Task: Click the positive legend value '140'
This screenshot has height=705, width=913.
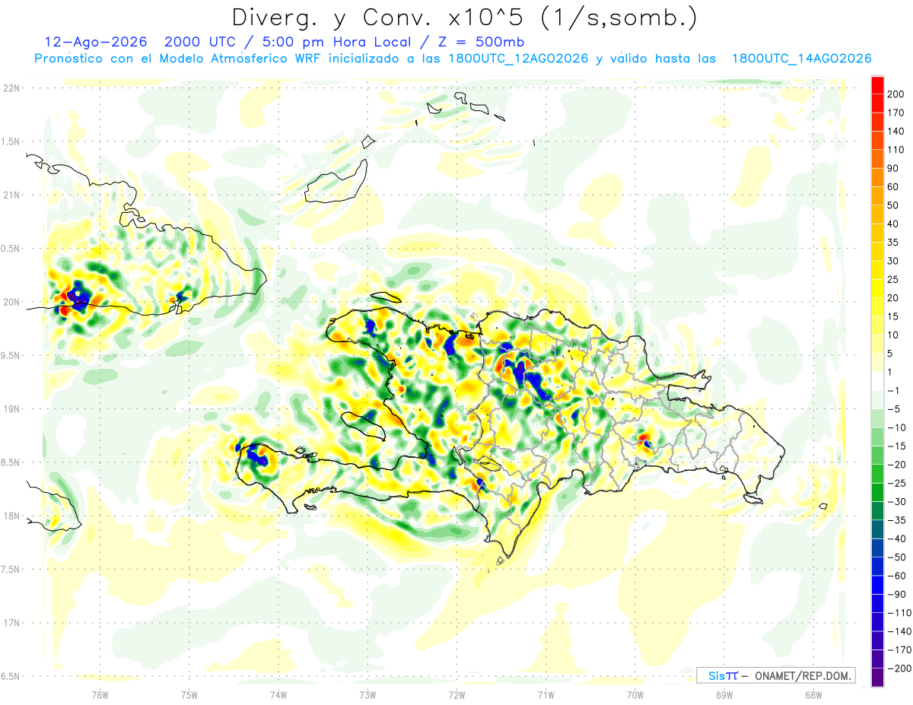Action: tap(896, 131)
